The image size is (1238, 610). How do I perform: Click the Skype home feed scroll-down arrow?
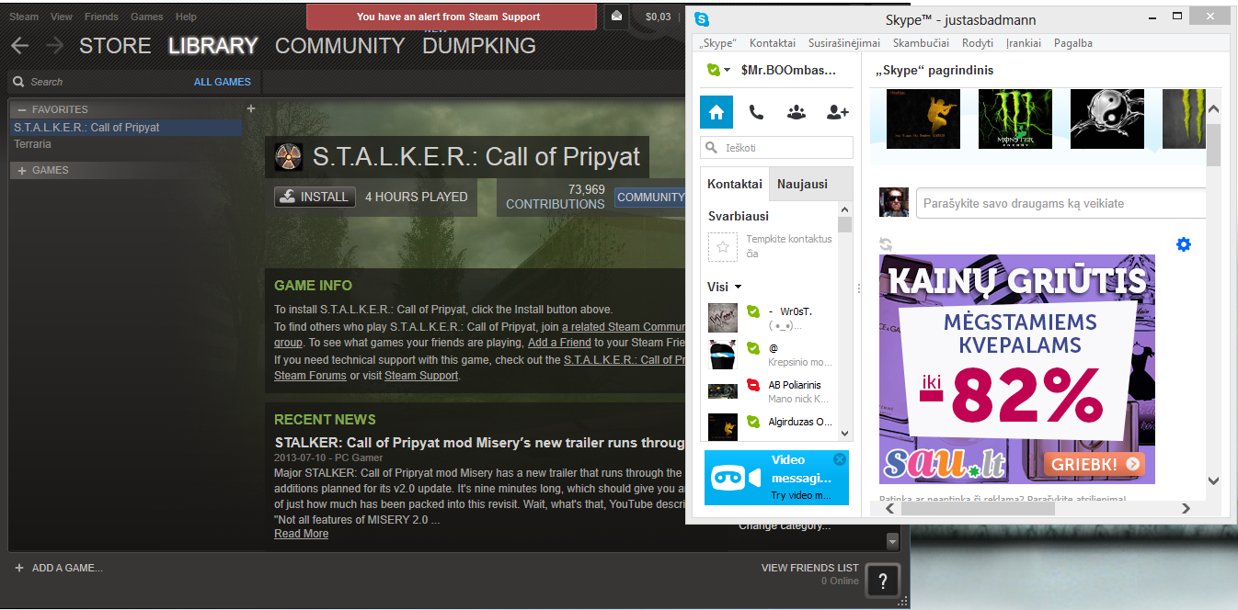[1213, 480]
